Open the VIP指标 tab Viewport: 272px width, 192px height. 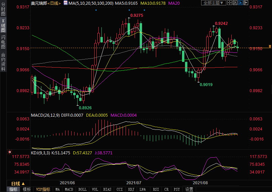click(43, 189)
